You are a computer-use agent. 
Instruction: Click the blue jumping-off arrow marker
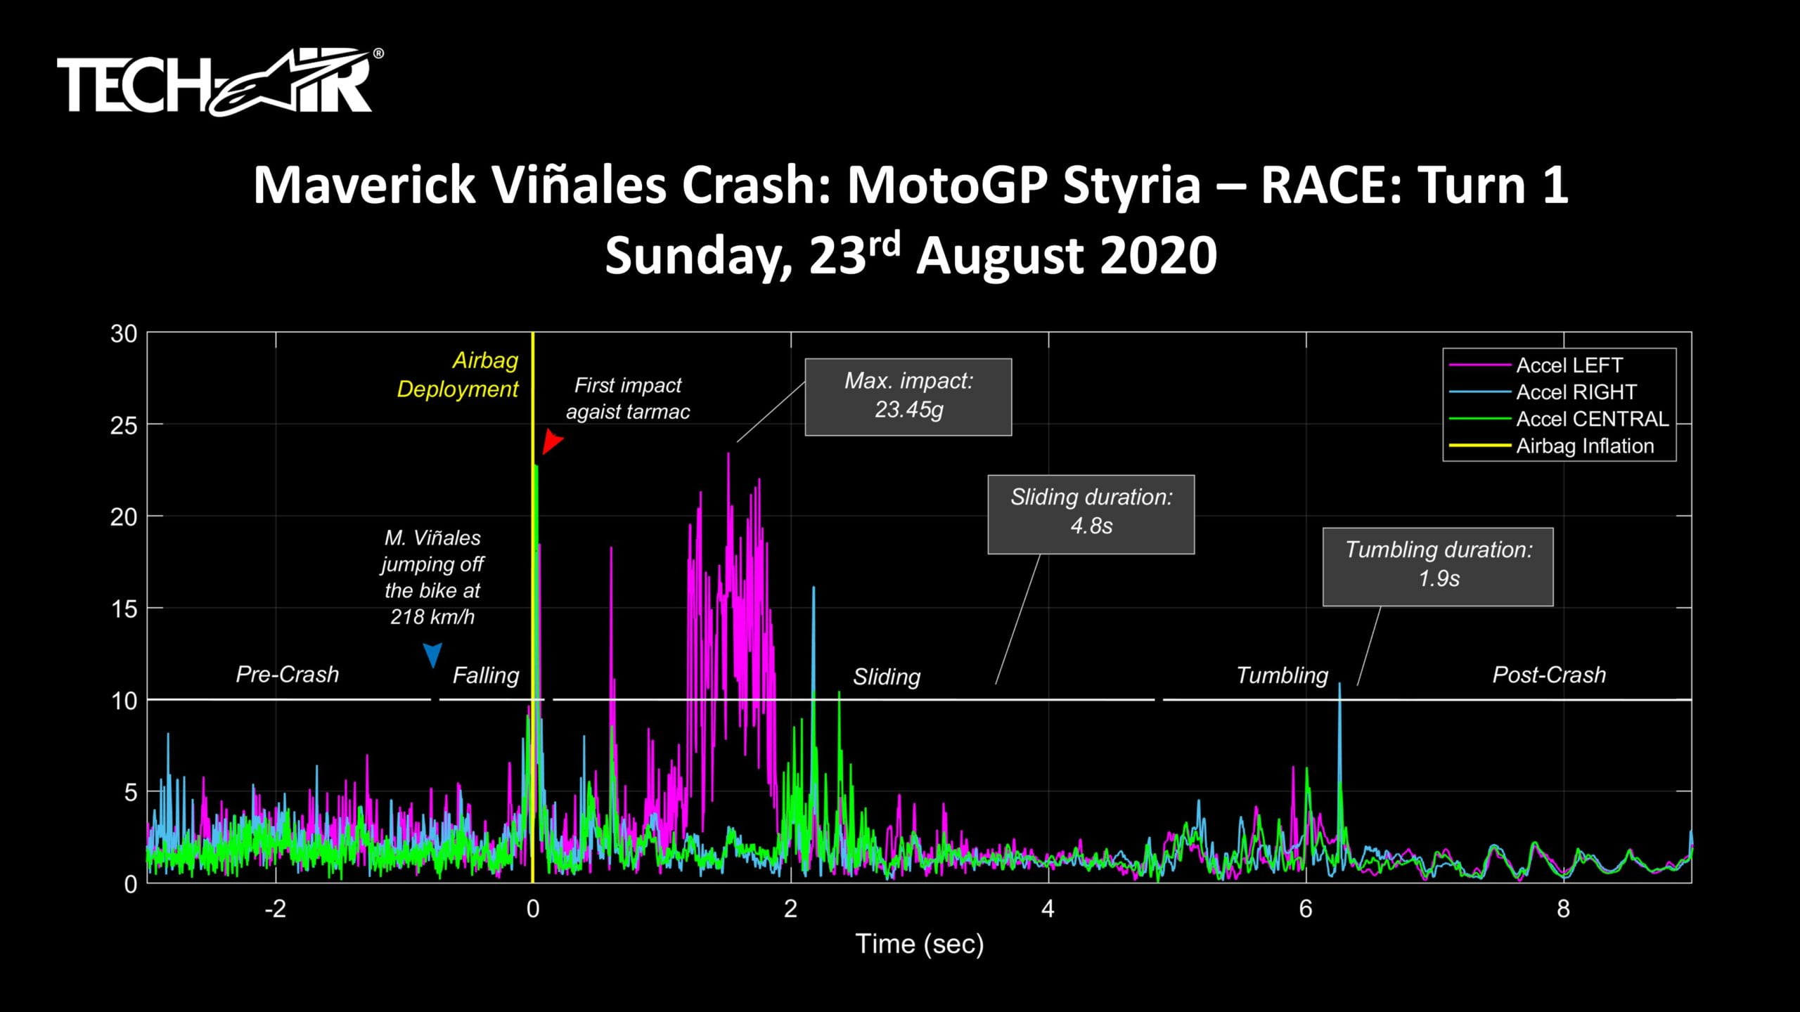pos(432,655)
